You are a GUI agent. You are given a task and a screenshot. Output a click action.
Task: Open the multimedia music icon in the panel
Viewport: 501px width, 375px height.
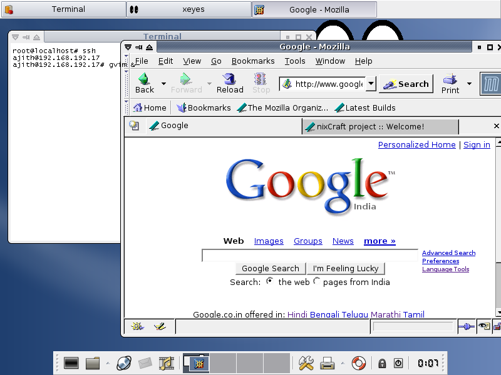(x=167, y=363)
